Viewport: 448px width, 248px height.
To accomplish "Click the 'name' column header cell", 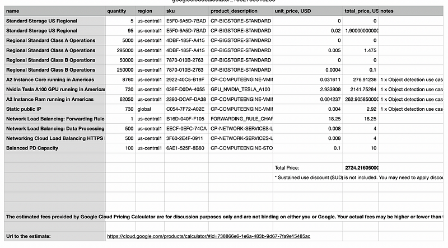I will click(53, 11).
